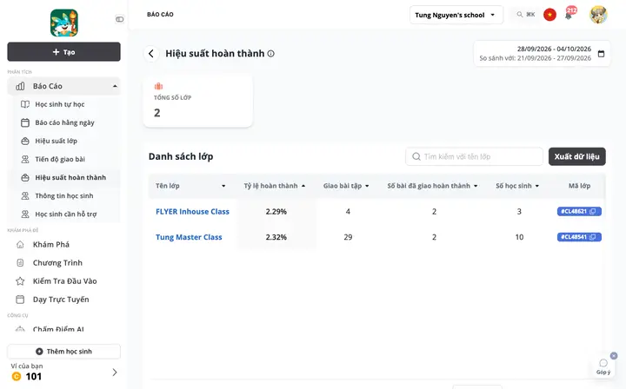Focus the Tìm kiếm với tên lớp field

475,156
